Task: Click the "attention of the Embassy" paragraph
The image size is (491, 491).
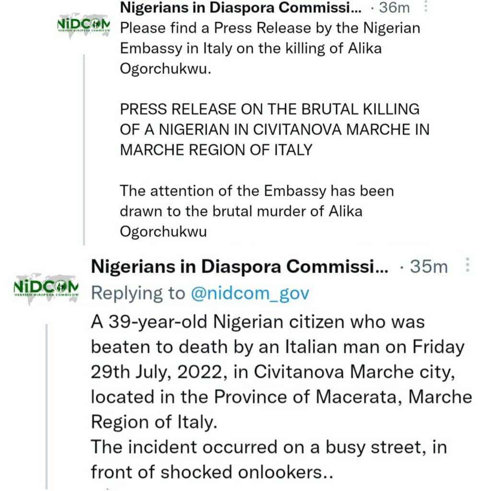Action: click(257, 191)
